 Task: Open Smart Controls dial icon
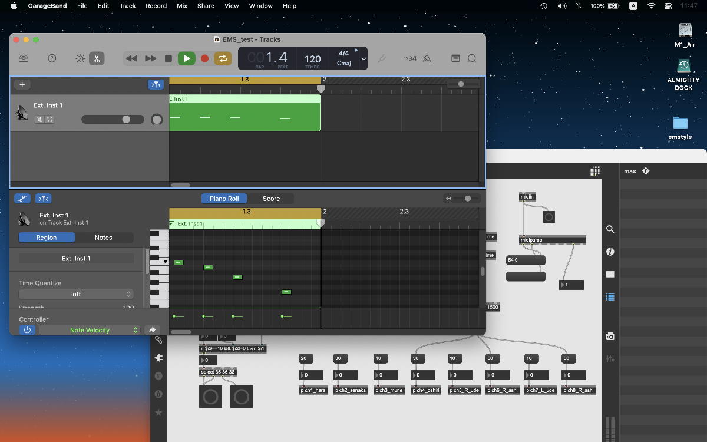tap(81, 58)
